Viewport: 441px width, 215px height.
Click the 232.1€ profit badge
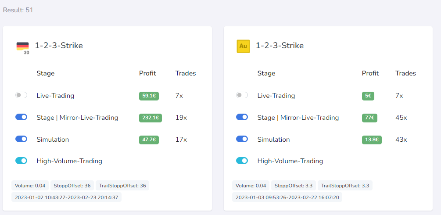click(151, 118)
